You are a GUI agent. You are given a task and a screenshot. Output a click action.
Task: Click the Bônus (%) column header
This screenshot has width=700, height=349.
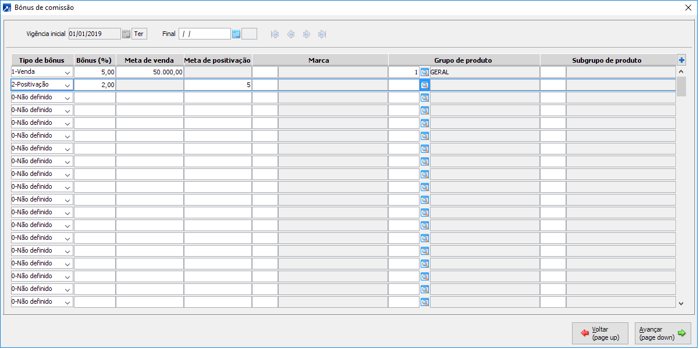95,60
